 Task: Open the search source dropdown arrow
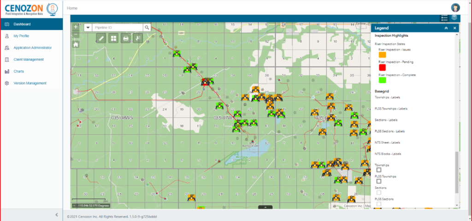(88, 28)
